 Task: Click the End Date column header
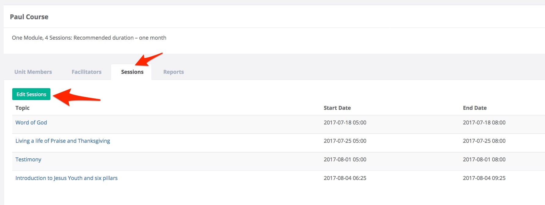(474, 108)
